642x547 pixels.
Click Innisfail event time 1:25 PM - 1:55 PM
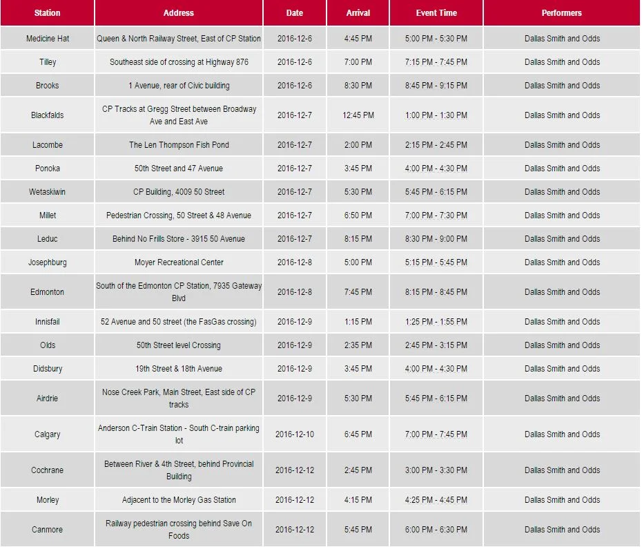tap(436, 322)
